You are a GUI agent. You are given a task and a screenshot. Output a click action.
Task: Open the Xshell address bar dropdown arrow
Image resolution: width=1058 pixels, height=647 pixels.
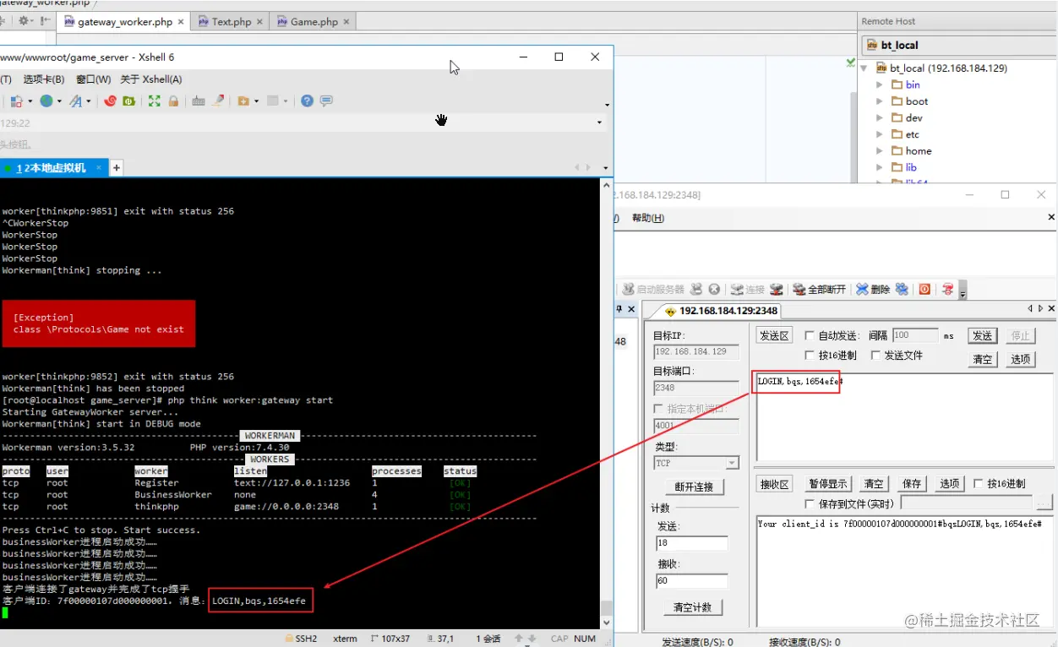pos(599,122)
